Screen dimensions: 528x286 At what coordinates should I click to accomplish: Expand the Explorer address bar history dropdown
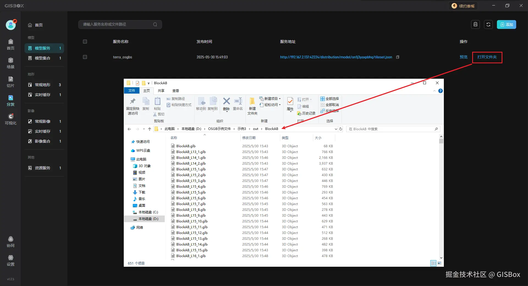tap(336, 129)
